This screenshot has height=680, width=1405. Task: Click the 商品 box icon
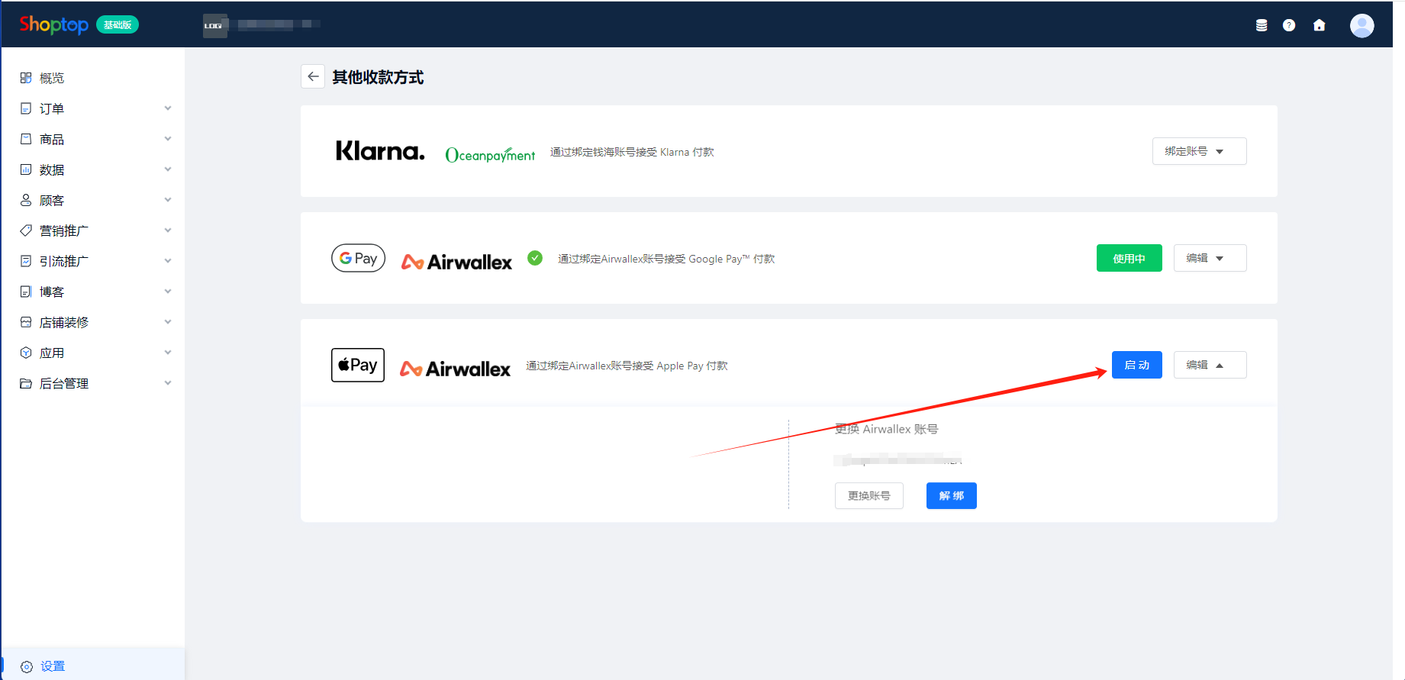coord(26,139)
